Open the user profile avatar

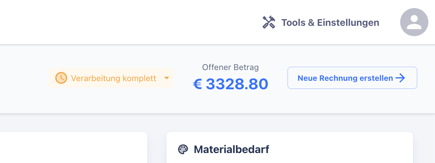[414, 22]
